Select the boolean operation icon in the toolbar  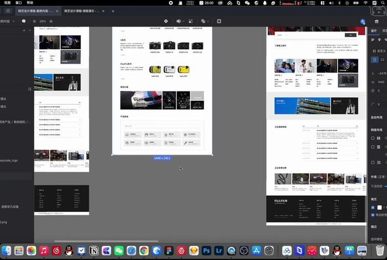pos(203,21)
